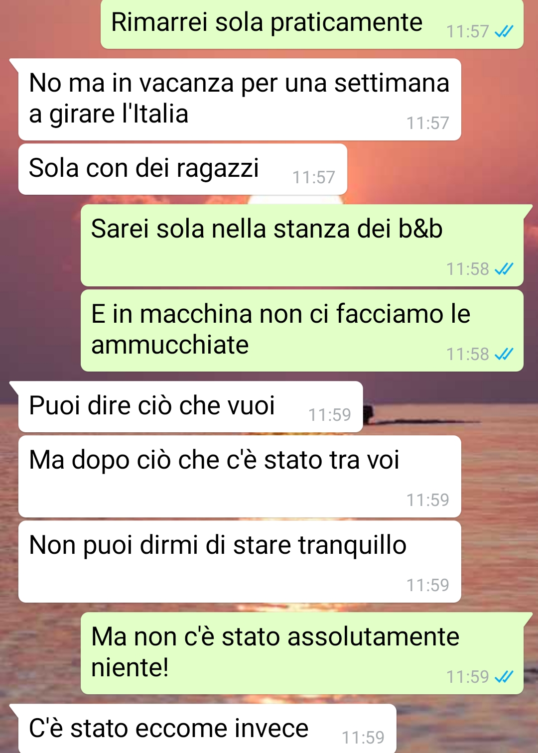The height and width of the screenshot is (753, 538).
Task: Select the 'Ma dopo ciò che c'è stato' message
Action: tap(240, 476)
